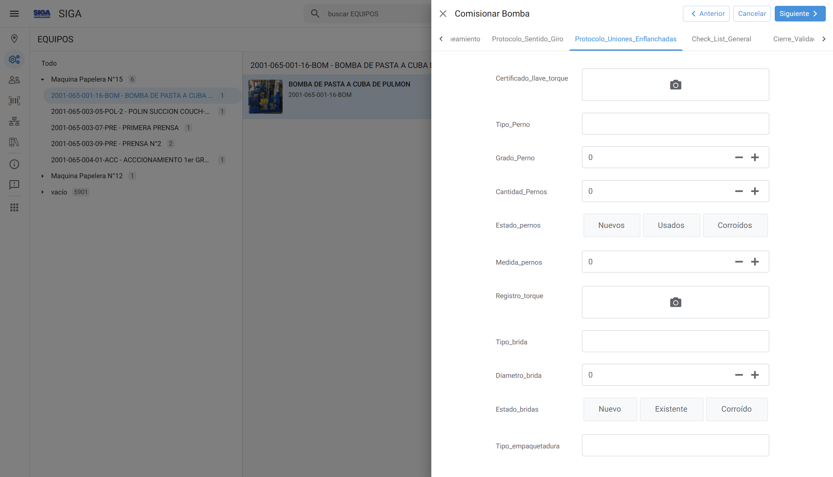Click the blue pump equipment thumbnail
Viewport: 833px width, 477px height.
point(265,97)
